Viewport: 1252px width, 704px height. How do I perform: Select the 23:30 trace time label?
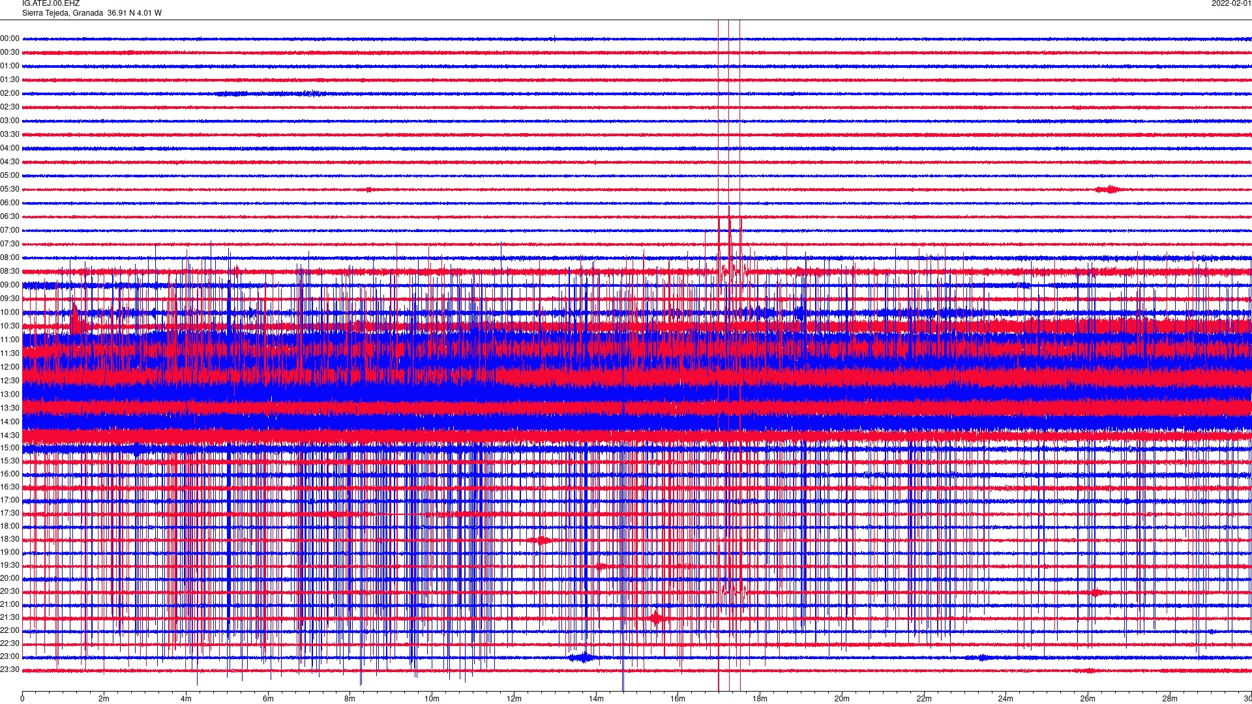pos(10,670)
